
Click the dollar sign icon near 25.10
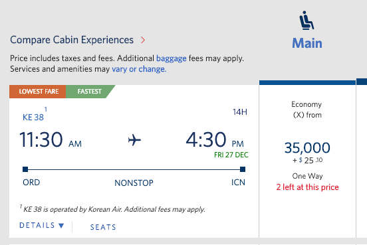point(301,160)
